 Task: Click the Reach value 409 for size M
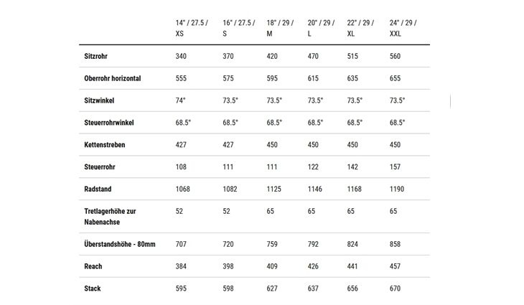tap(272, 266)
